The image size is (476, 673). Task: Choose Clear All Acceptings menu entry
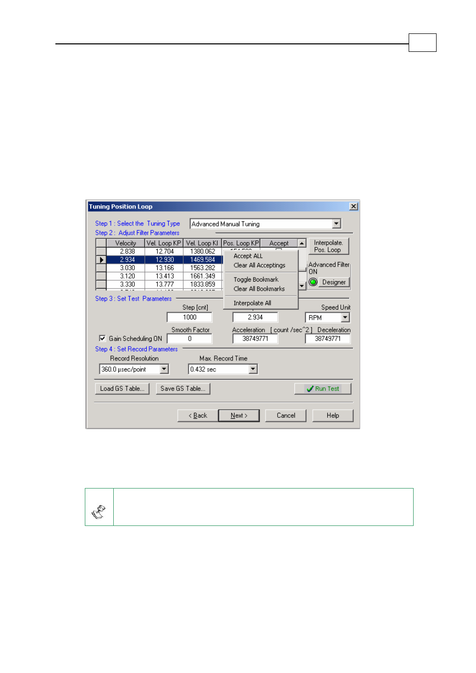pyautogui.click(x=261, y=265)
